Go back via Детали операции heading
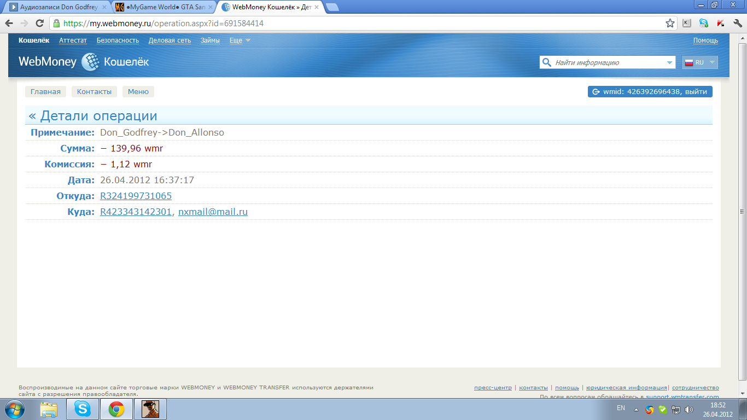This screenshot has height=420, width=747. (93, 116)
